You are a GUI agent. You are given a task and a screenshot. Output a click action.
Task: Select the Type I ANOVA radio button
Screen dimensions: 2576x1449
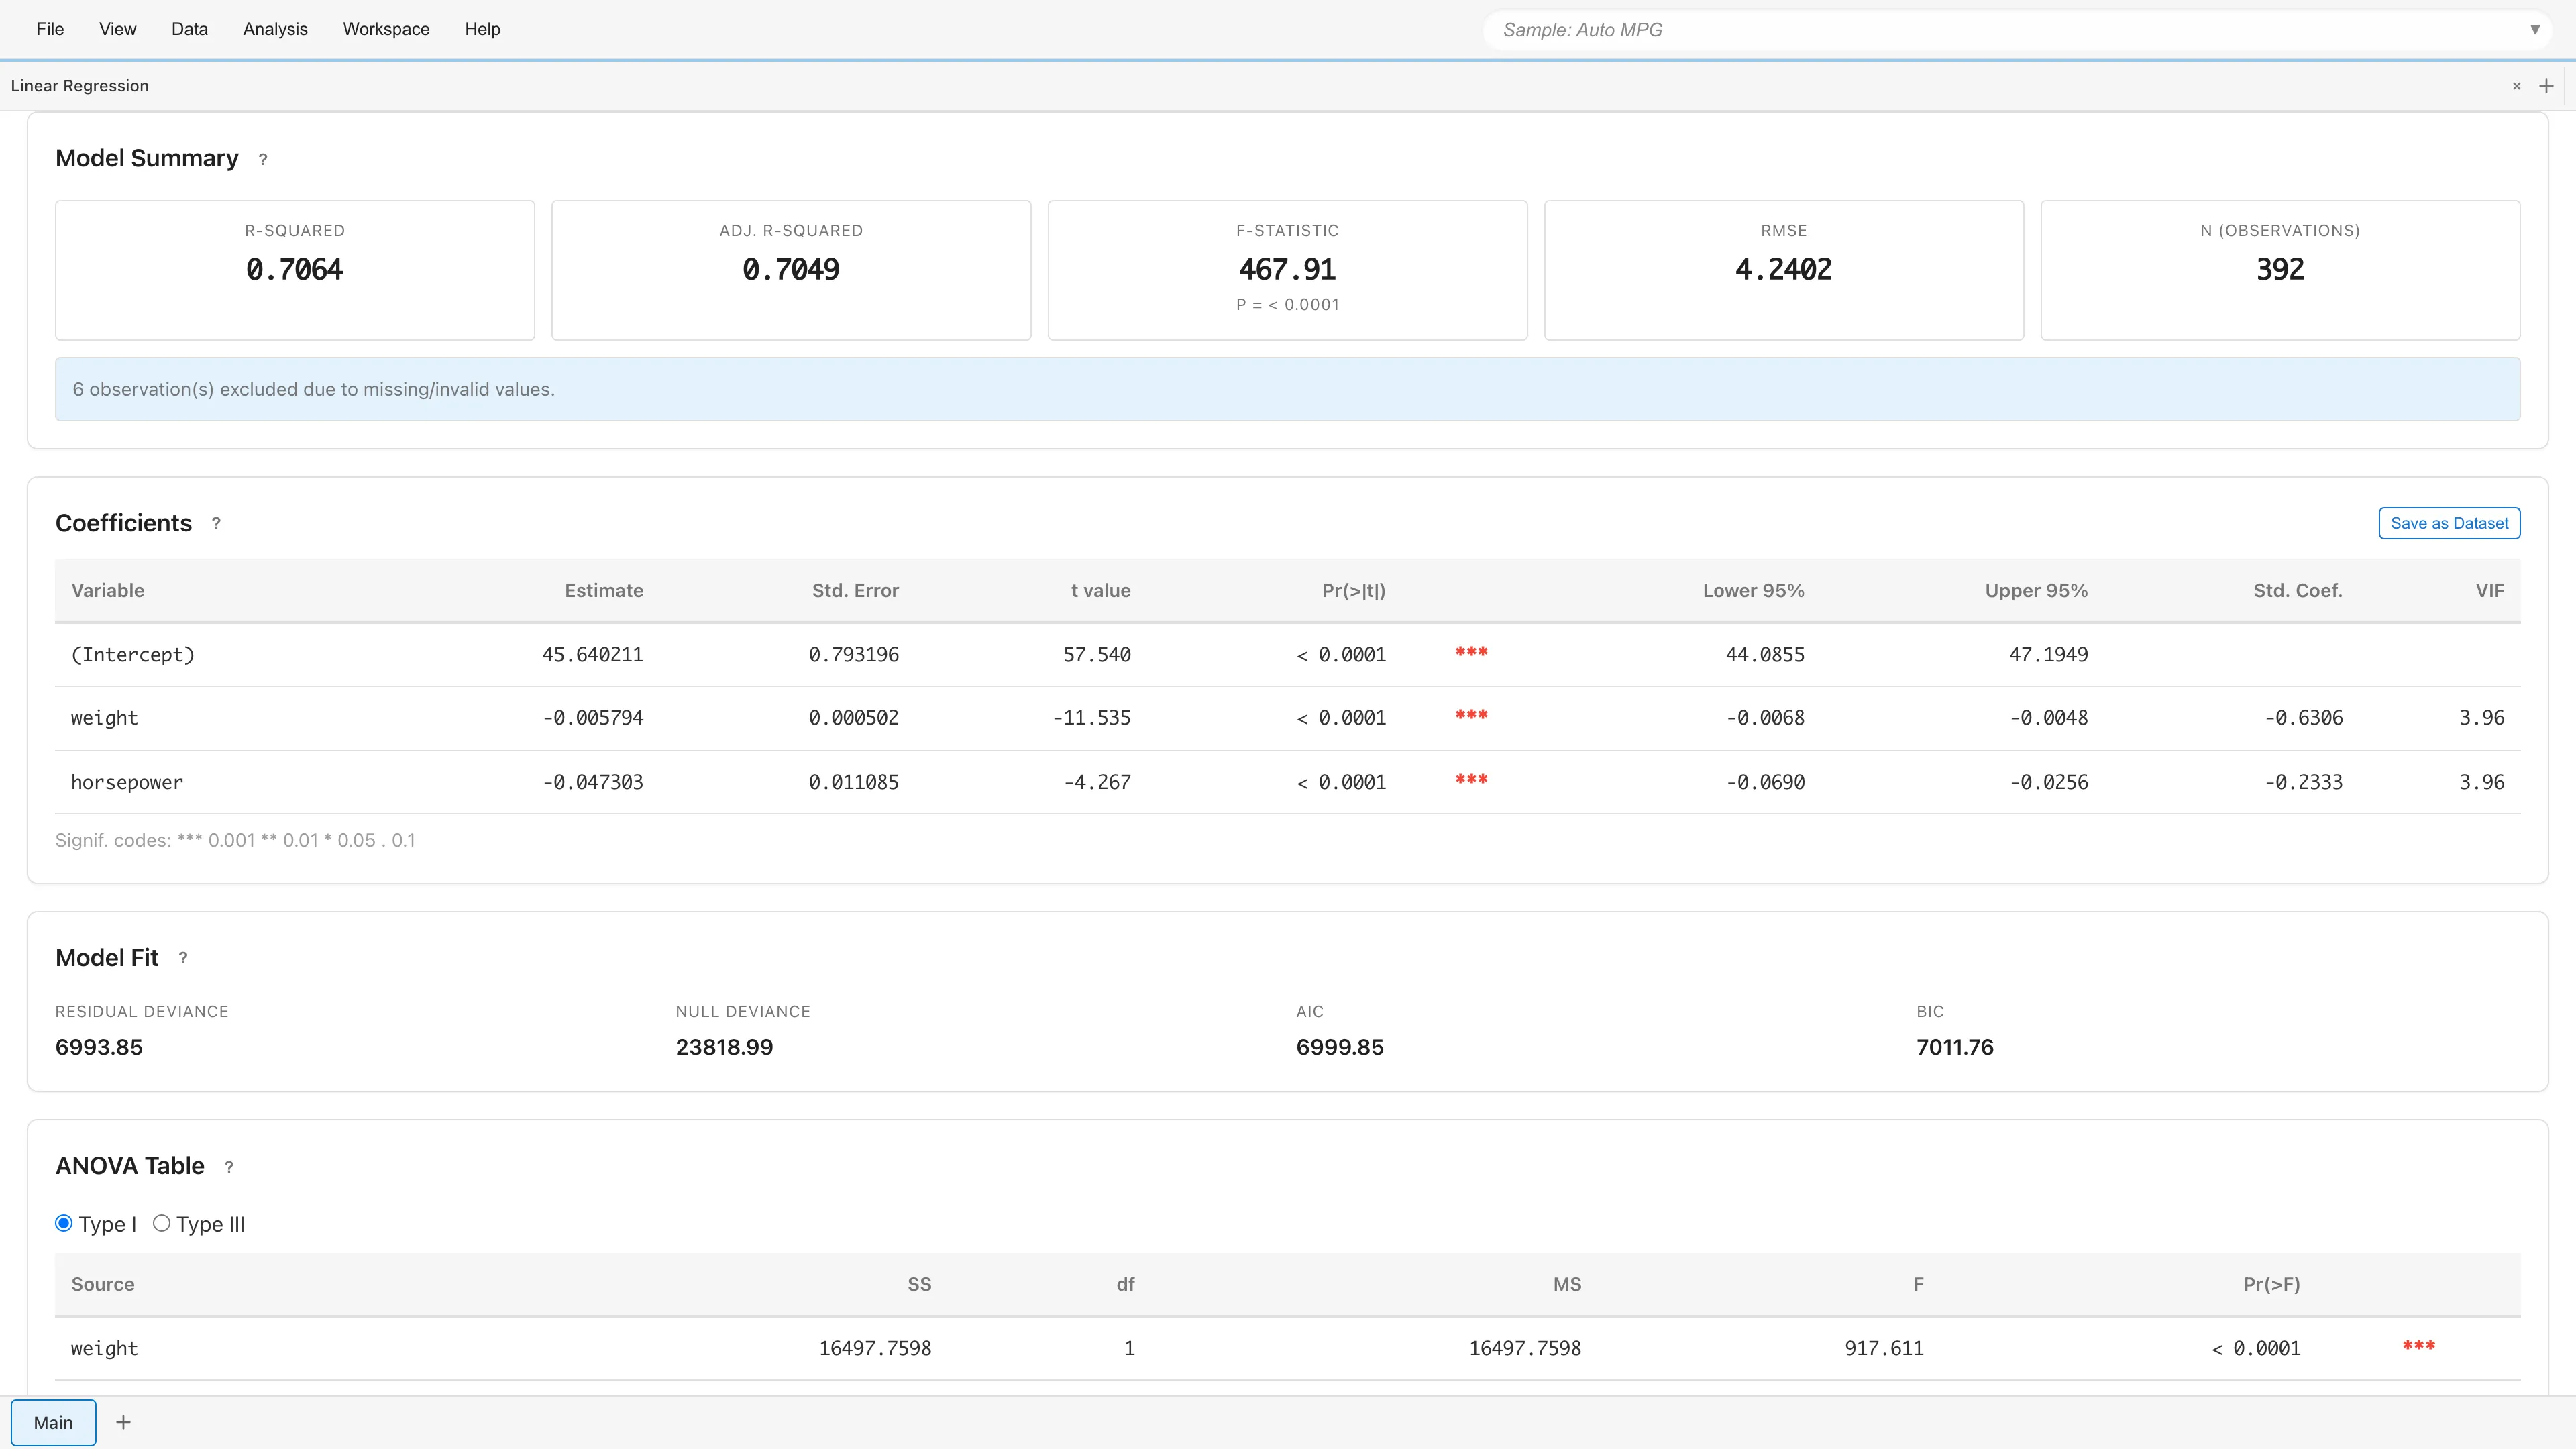click(x=64, y=1223)
